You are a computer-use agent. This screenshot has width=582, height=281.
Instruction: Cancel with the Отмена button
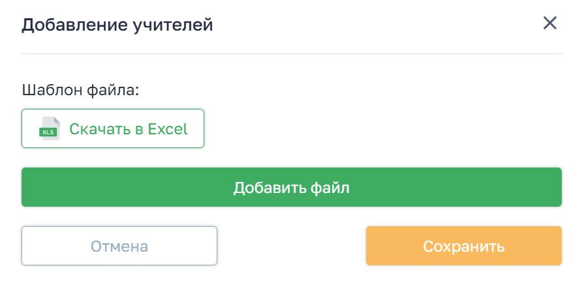pos(119,246)
